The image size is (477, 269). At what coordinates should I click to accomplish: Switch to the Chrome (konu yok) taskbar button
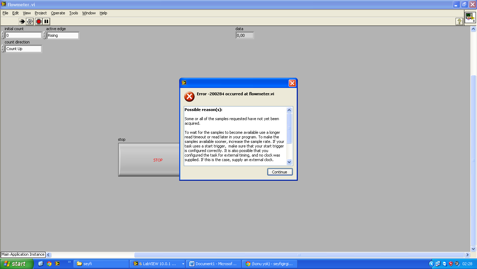270,264
